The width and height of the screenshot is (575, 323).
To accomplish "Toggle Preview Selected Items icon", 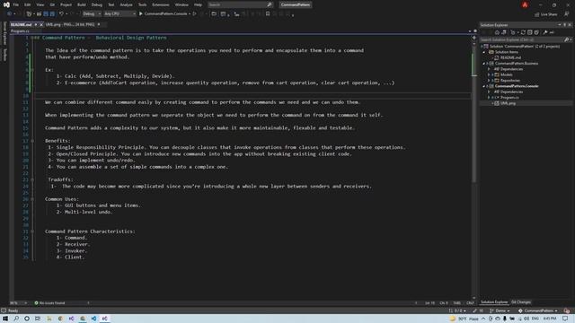I will 552,32.
